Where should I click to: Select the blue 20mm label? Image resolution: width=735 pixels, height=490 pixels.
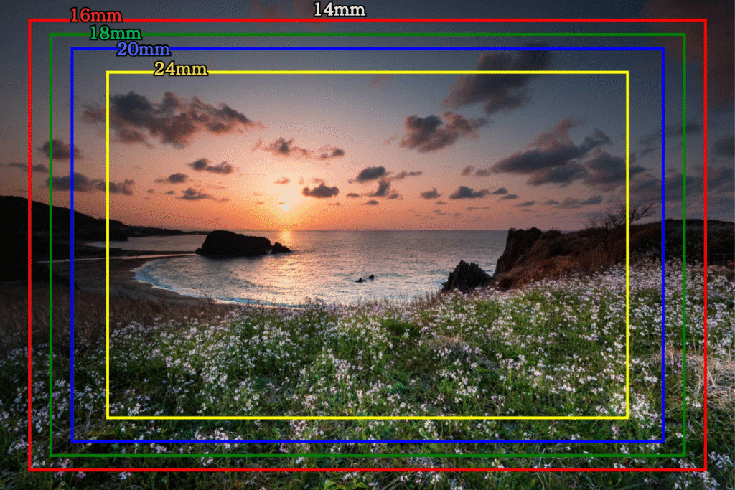[143, 50]
